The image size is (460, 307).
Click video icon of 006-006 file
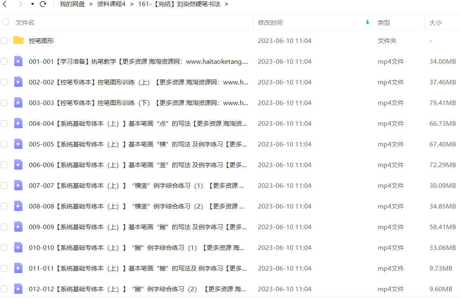click(x=18, y=165)
